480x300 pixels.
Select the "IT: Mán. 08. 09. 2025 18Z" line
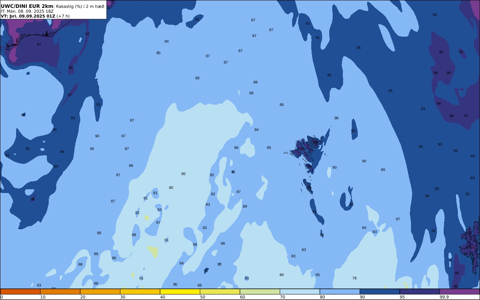pyautogui.click(x=27, y=11)
